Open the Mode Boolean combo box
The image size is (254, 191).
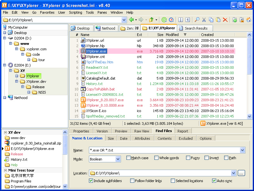point(105,159)
